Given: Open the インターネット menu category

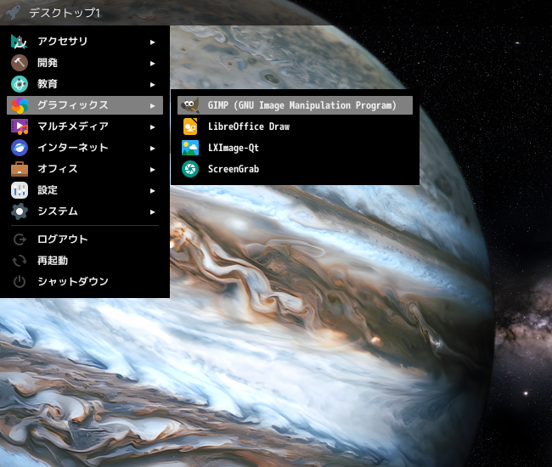Looking at the screenshot, I should tap(85, 148).
